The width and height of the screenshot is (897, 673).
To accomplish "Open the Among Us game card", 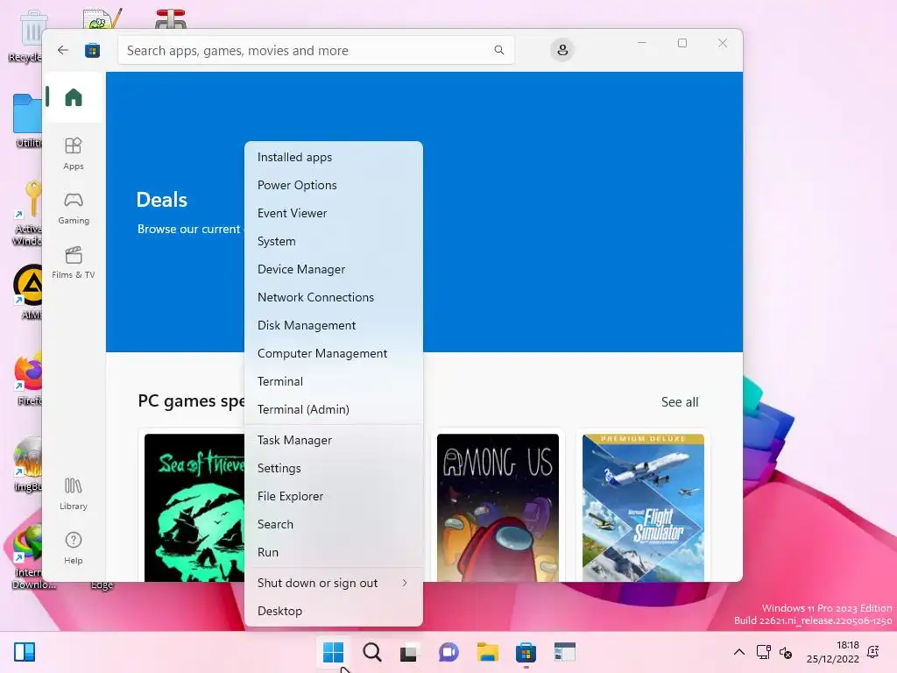I will [x=498, y=507].
